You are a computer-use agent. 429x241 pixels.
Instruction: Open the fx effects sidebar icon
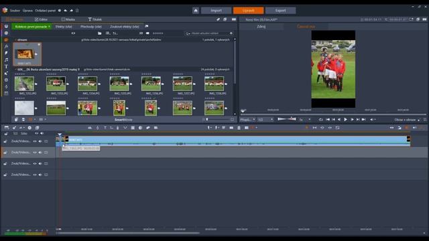[6, 46]
